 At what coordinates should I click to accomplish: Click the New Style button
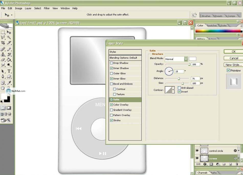[x=234, y=65]
